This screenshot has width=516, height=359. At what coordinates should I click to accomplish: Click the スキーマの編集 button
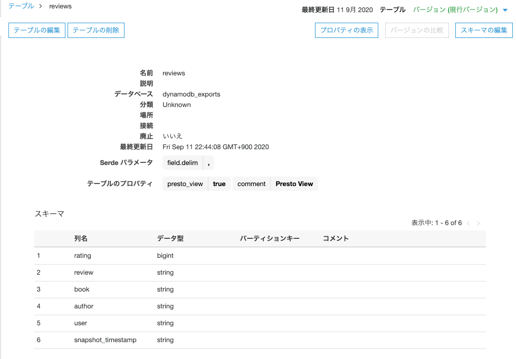[483, 30]
